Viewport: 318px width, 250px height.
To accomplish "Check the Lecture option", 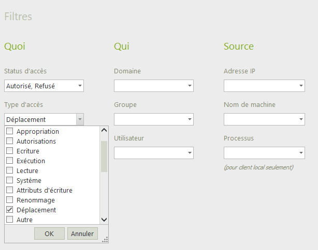I will (x=9, y=170).
